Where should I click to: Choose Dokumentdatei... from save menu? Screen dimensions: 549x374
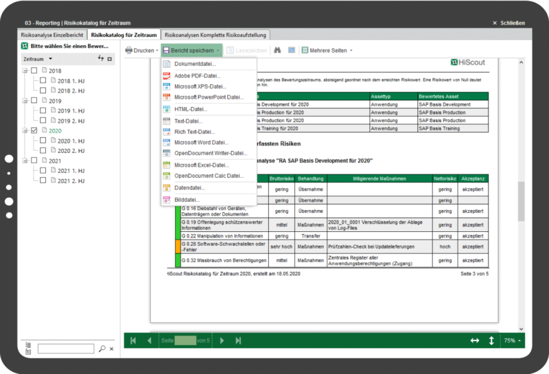(x=209, y=64)
